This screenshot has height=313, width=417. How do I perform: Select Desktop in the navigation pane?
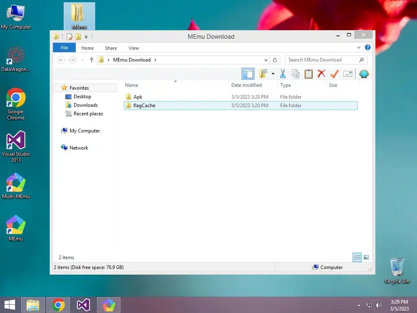click(x=82, y=97)
